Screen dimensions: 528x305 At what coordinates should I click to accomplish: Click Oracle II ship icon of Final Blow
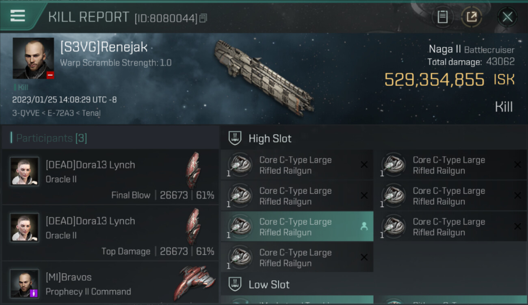[193, 170]
